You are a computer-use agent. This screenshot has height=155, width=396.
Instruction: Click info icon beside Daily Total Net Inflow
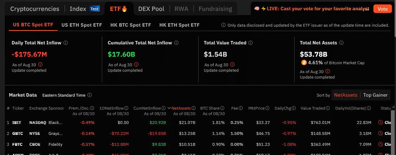pos(66,43)
